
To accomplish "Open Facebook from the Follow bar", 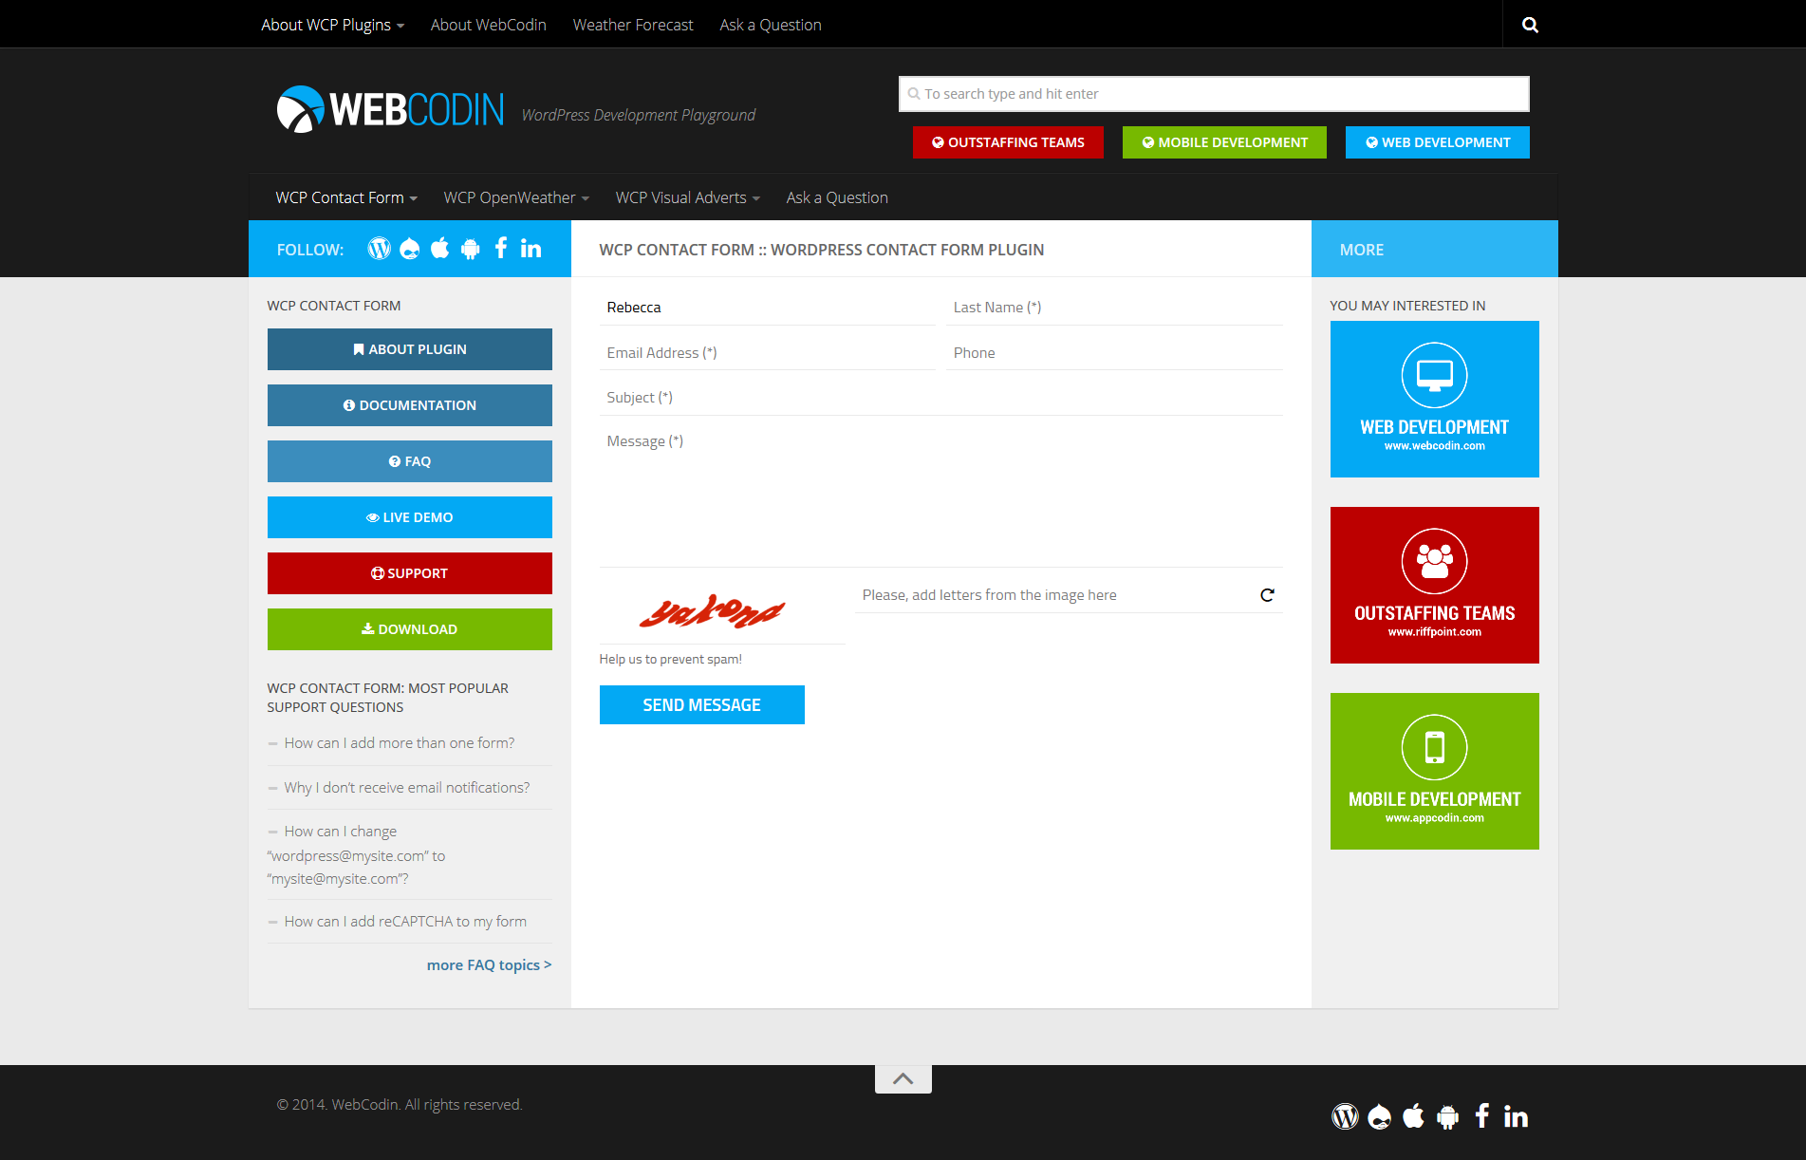I will click(x=501, y=249).
